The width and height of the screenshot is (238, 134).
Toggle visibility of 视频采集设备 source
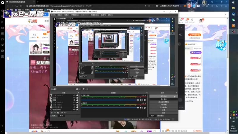(74, 107)
